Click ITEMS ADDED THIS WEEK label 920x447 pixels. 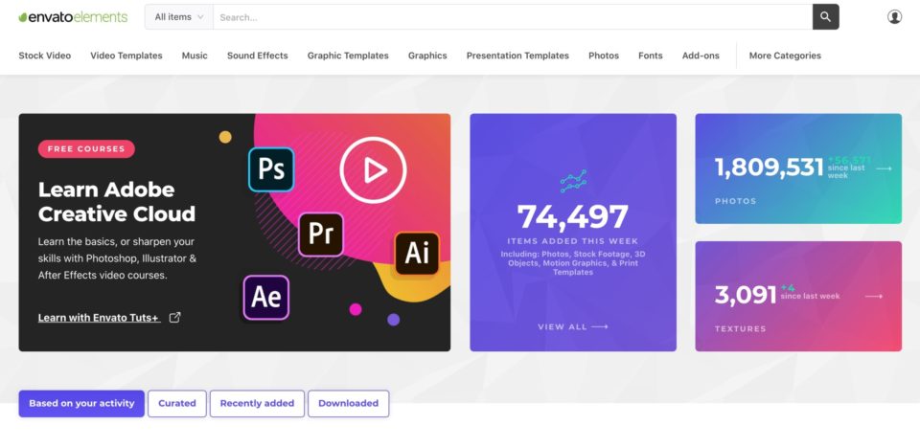pos(573,241)
